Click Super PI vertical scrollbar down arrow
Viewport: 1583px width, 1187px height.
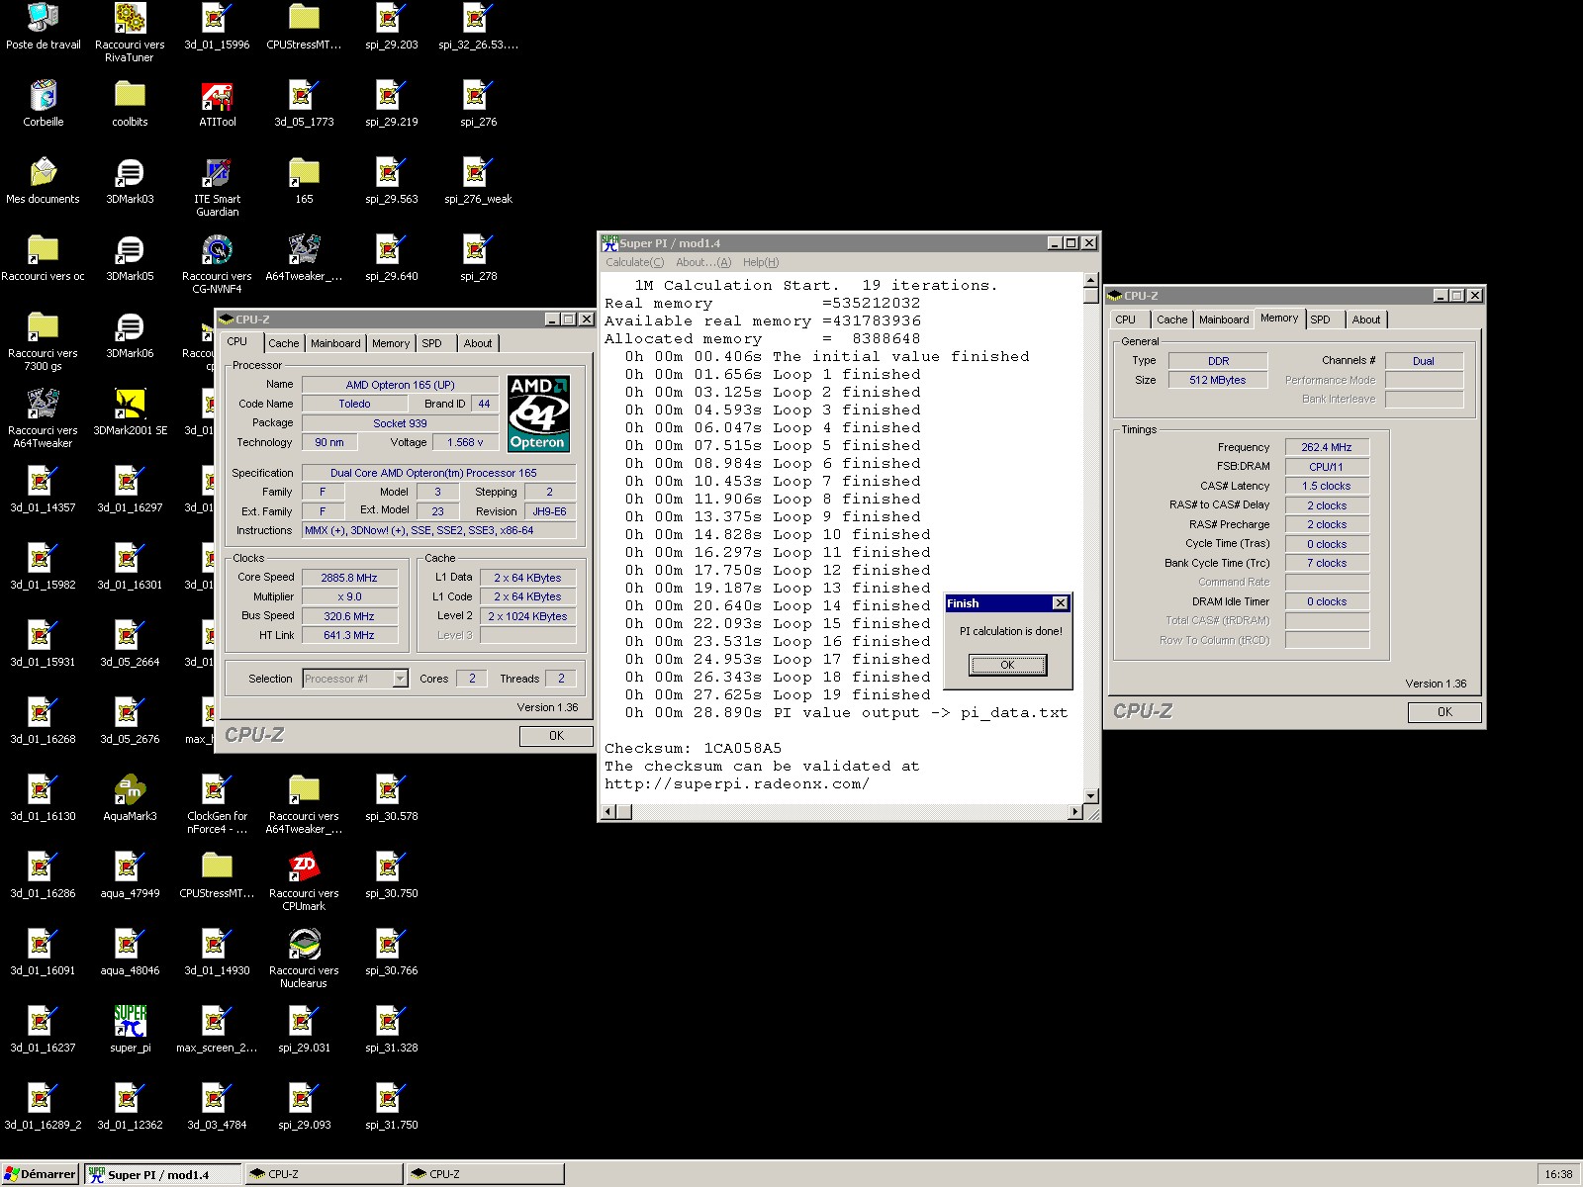[1090, 795]
